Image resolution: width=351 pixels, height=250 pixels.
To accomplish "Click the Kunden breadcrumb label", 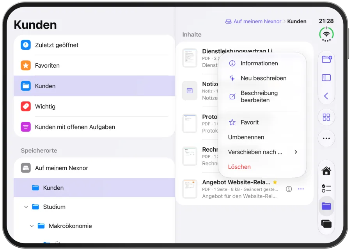I will (x=297, y=21).
